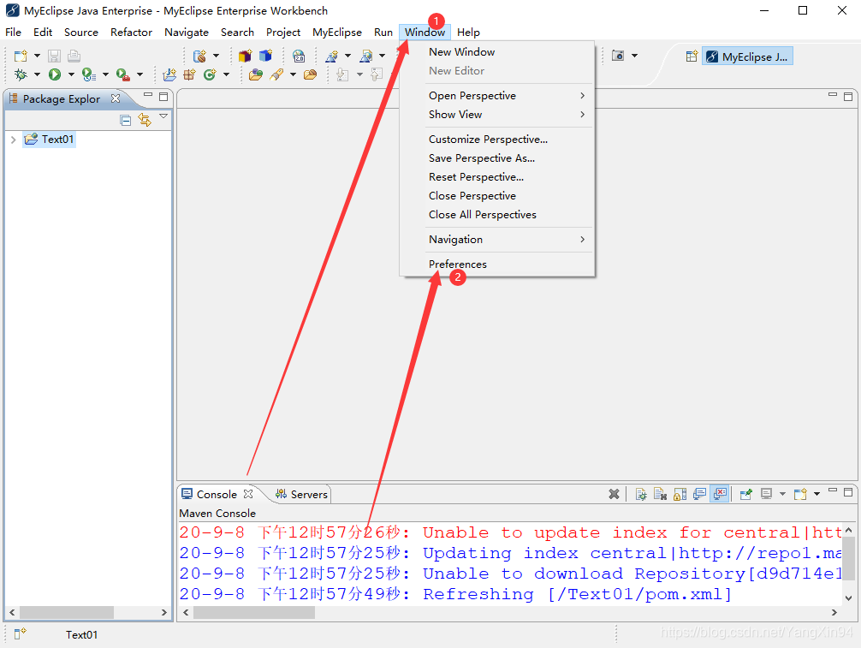Click the Save disk icon

coord(54,56)
